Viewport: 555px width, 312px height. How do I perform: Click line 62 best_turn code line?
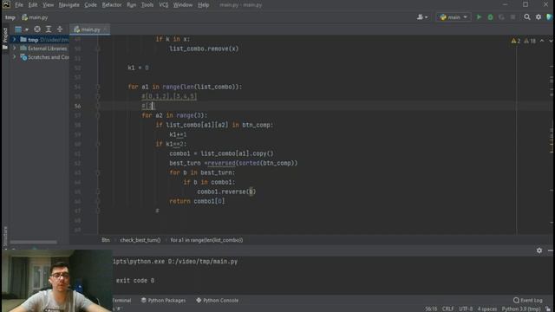(233, 164)
